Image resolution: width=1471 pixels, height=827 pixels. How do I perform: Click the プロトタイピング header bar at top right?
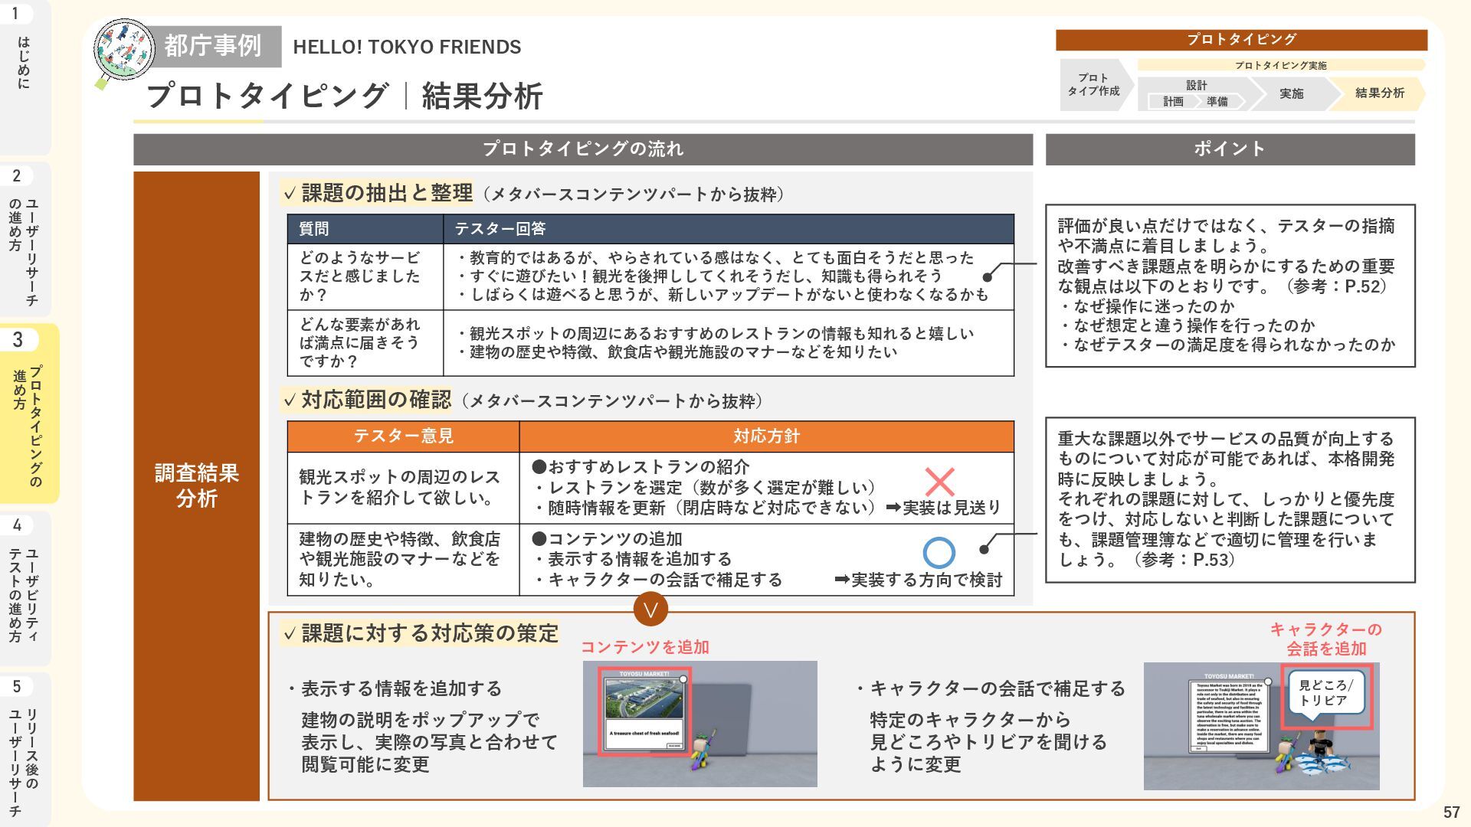pos(1241,40)
